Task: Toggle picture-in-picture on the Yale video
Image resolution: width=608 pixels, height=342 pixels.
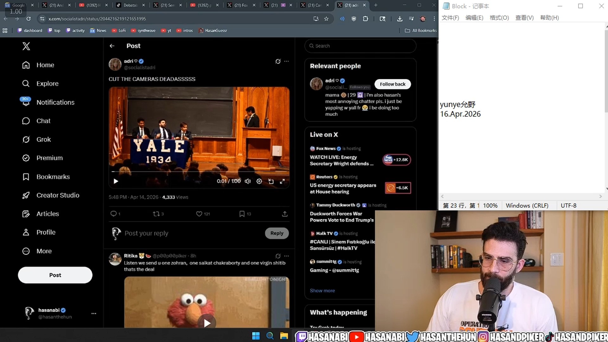Action: tap(271, 181)
